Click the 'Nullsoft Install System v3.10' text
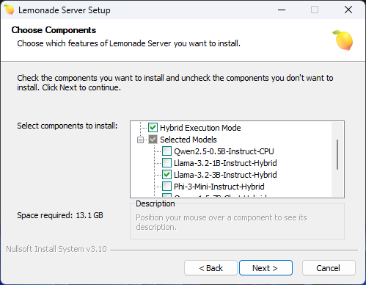The image size is (366, 285). click(x=56, y=249)
